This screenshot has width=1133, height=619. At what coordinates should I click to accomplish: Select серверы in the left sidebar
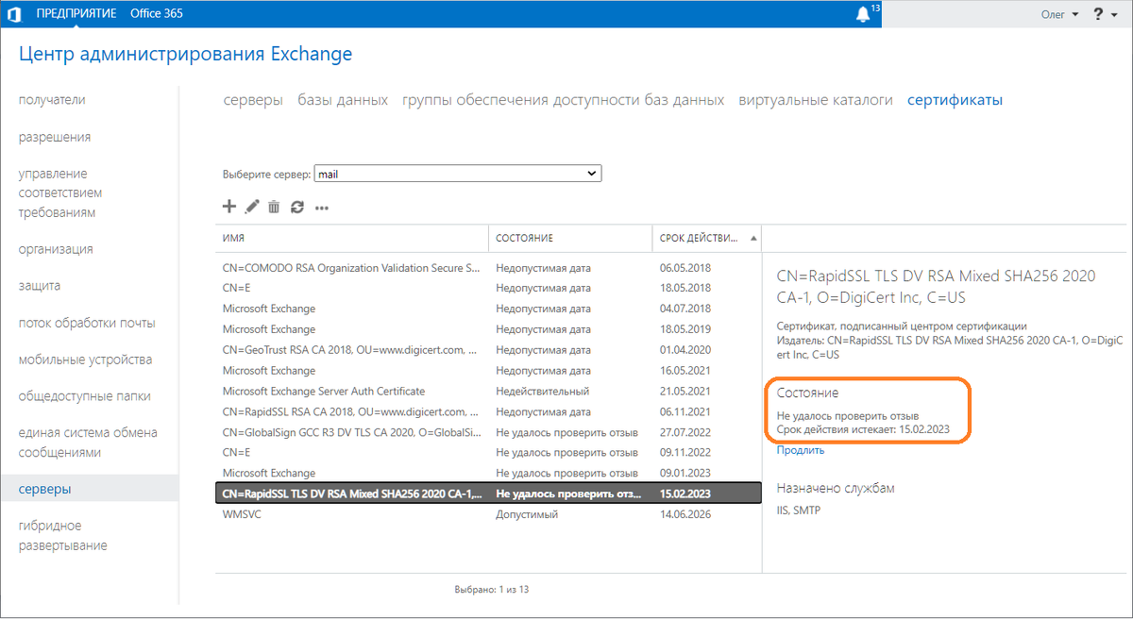tap(89, 489)
